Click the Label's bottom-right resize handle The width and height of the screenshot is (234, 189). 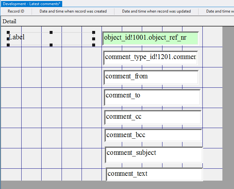click(93, 45)
